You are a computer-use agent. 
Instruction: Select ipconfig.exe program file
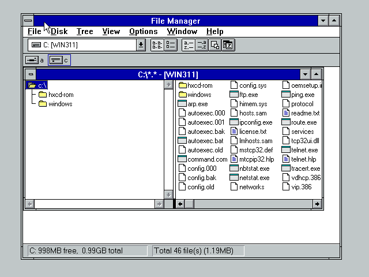(x=251, y=122)
